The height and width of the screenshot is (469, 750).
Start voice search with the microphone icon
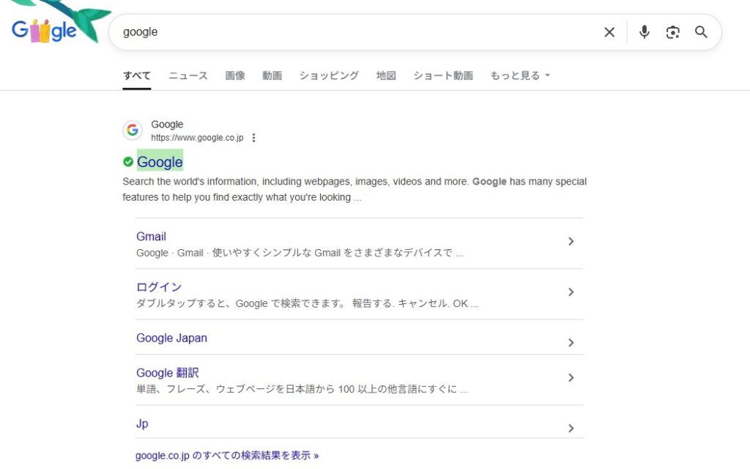pyautogui.click(x=645, y=32)
